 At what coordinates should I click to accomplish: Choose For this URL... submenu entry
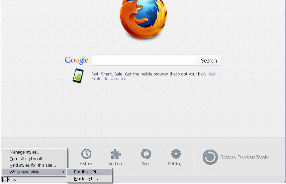[x=89, y=172]
